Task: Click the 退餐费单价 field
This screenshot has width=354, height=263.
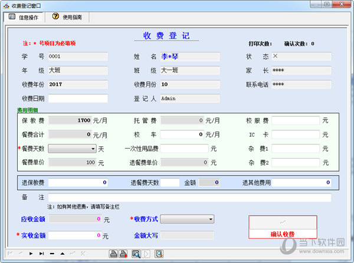Action: coord(185,162)
